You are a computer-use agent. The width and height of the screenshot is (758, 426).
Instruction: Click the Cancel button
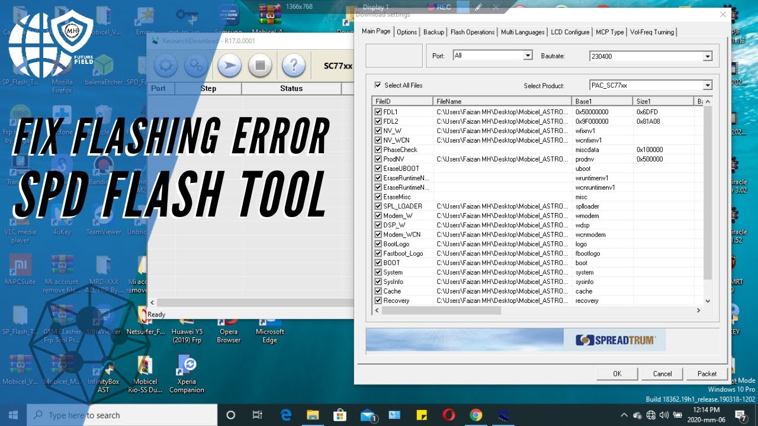point(662,373)
